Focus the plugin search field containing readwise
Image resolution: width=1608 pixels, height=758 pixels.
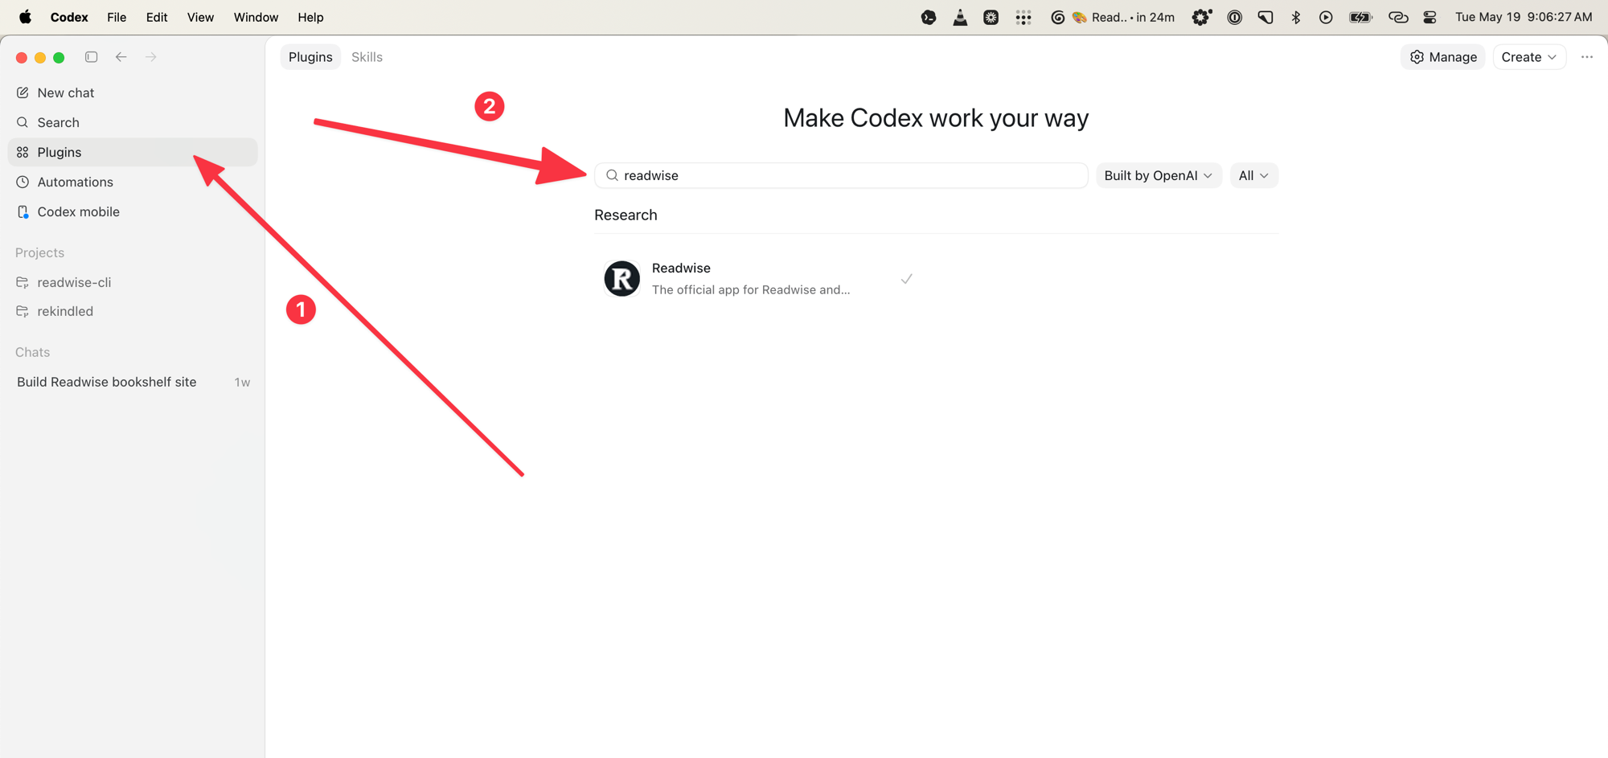tap(841, 175)
